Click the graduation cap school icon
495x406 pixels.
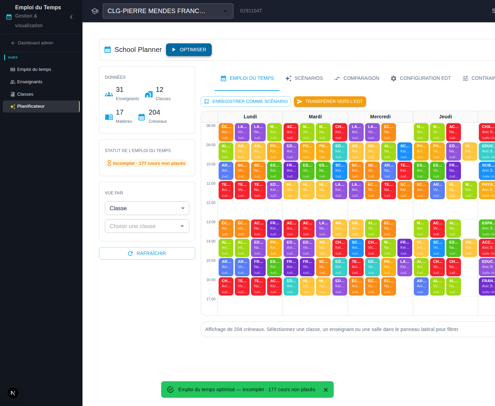coord(95,11)
